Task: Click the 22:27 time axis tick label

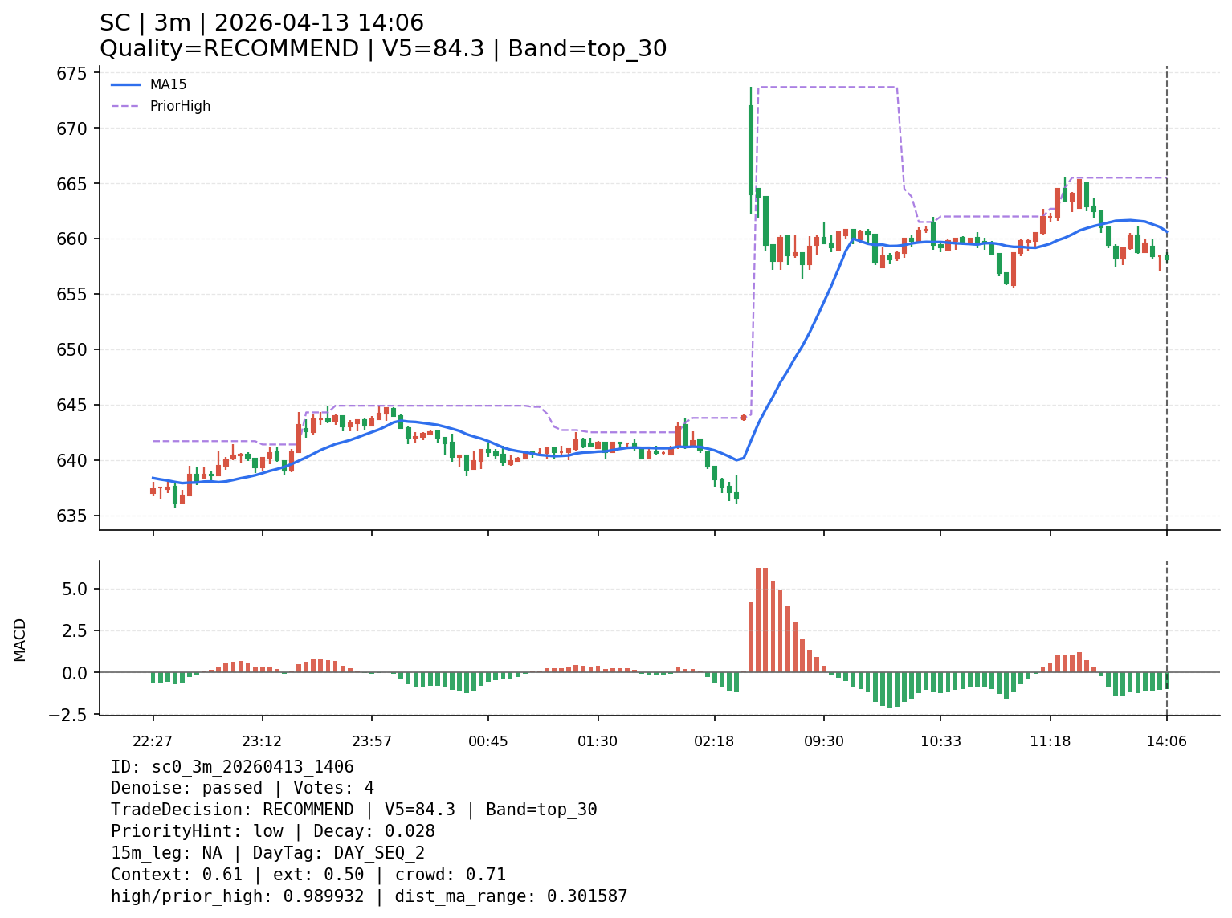Action: (x=153, y=741)
